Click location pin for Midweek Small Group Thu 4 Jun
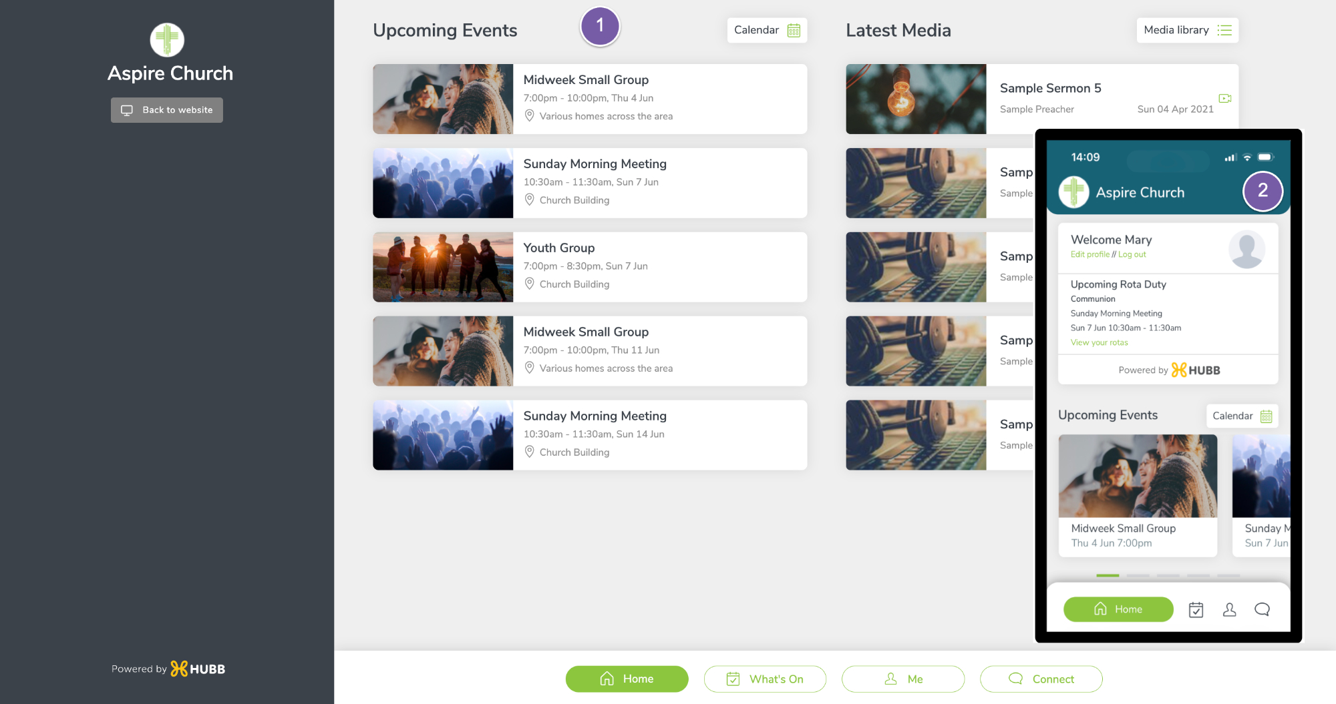The width and height of the screenshot is (1336, 704). [x=529, y=115]
